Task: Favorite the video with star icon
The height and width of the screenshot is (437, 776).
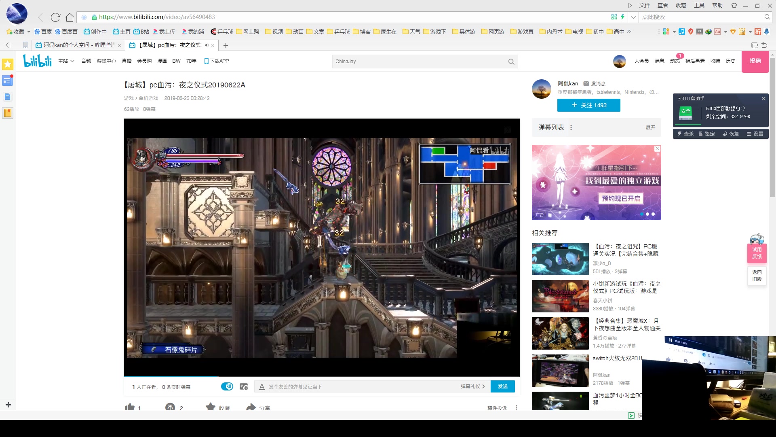Action: point(211,407)
